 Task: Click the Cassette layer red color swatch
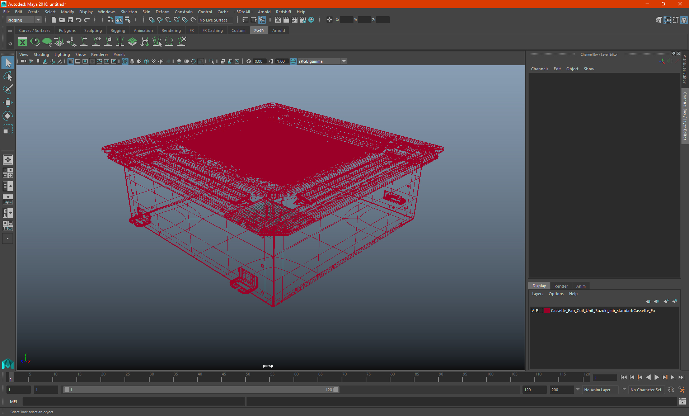pyautogui.click(x=547, y=311)
